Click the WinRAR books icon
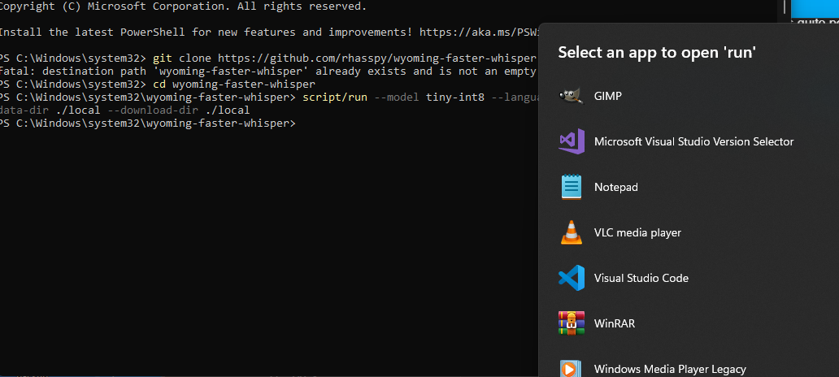The width and height of the screenshot is (839, 377). click(x=572, y=323)
